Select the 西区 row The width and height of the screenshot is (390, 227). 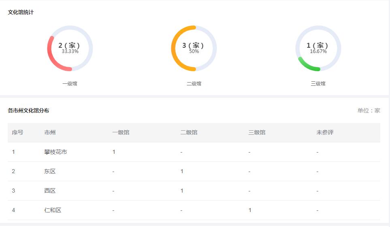194,191
